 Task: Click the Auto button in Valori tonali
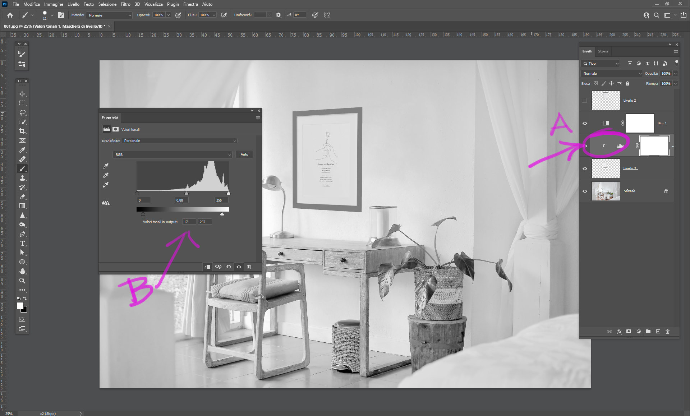(244, 154)
